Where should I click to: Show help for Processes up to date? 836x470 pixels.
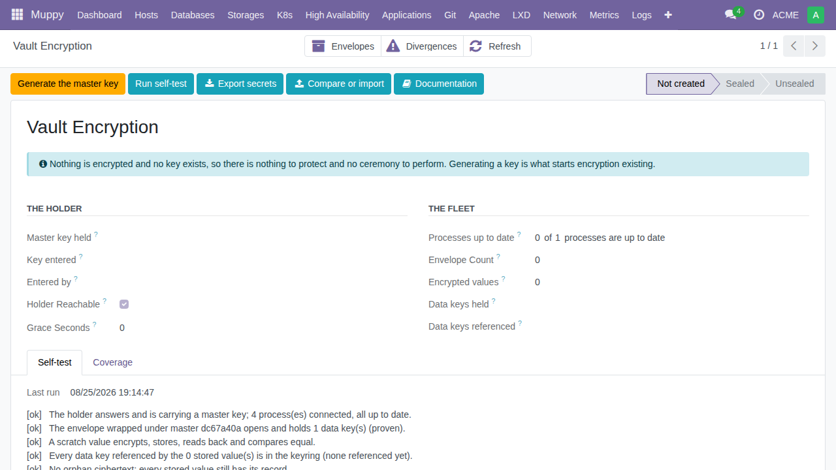pos(519,234)
